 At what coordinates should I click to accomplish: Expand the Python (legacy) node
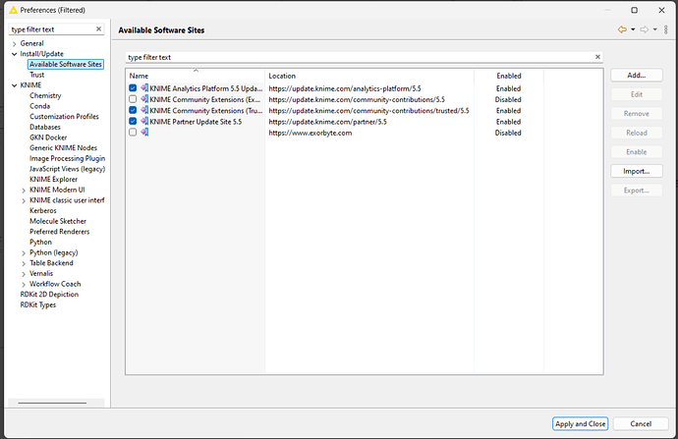point(24,252)
